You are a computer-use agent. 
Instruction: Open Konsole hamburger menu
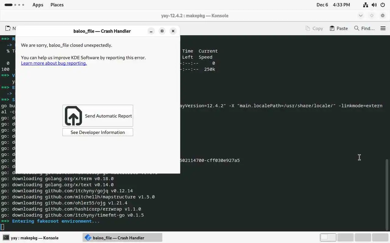point(383,28)
